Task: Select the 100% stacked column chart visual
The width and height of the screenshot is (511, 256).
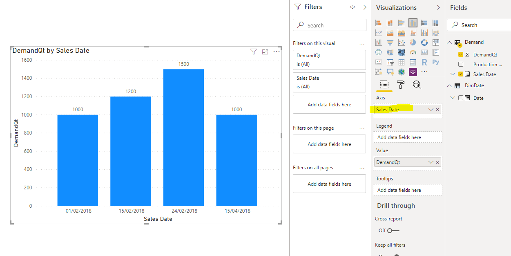Action: point(436,23)
